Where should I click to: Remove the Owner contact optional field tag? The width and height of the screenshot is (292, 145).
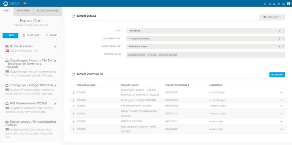click(160, 55)
